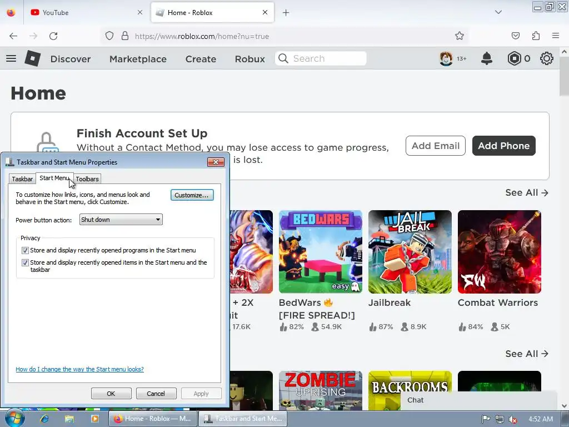This screenshot has height=427, width=569.
Task: Open the Create page
Action: [201, 59]
